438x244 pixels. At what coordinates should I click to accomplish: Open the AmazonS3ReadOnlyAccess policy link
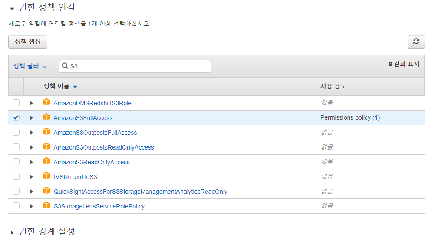click(92, 162)
